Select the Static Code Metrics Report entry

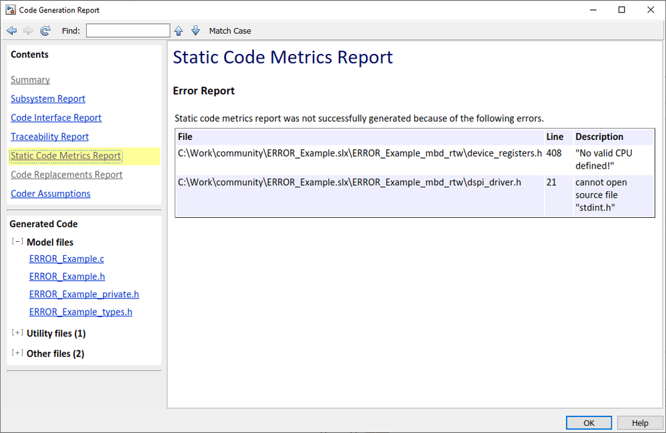pos(65,155)
